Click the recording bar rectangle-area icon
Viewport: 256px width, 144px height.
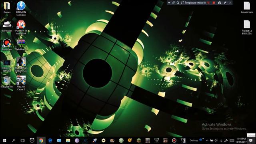182,3
